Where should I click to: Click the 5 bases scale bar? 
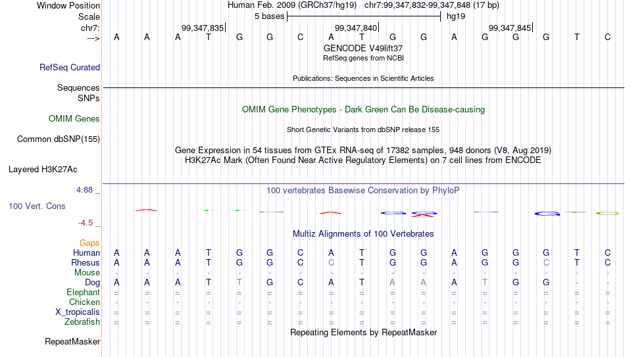[x=364, y=16]
